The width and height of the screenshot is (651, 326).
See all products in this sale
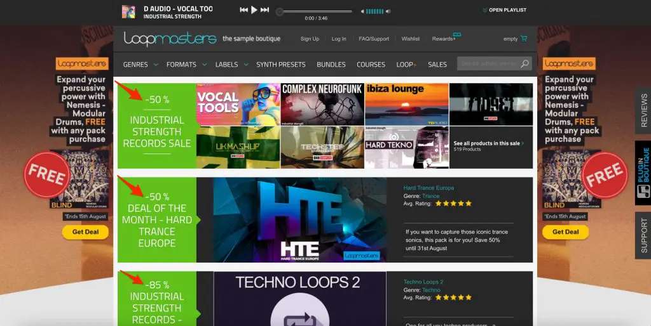(x=489, y=143)
